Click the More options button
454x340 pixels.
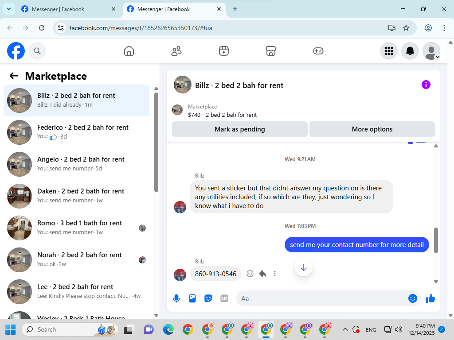pos(372,129)
